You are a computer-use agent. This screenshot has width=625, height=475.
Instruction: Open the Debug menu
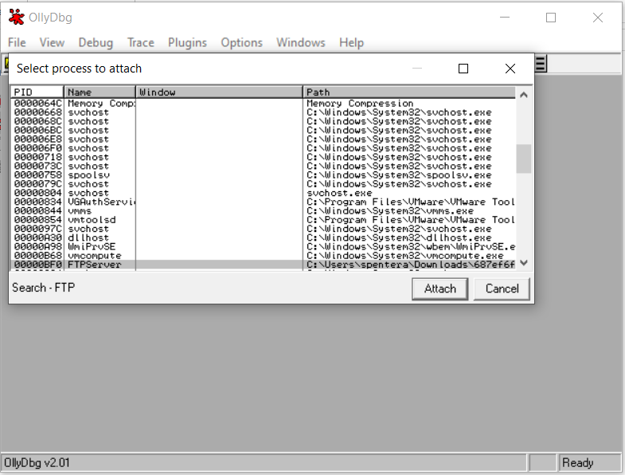pyautogui.click(x=96, y=42)
